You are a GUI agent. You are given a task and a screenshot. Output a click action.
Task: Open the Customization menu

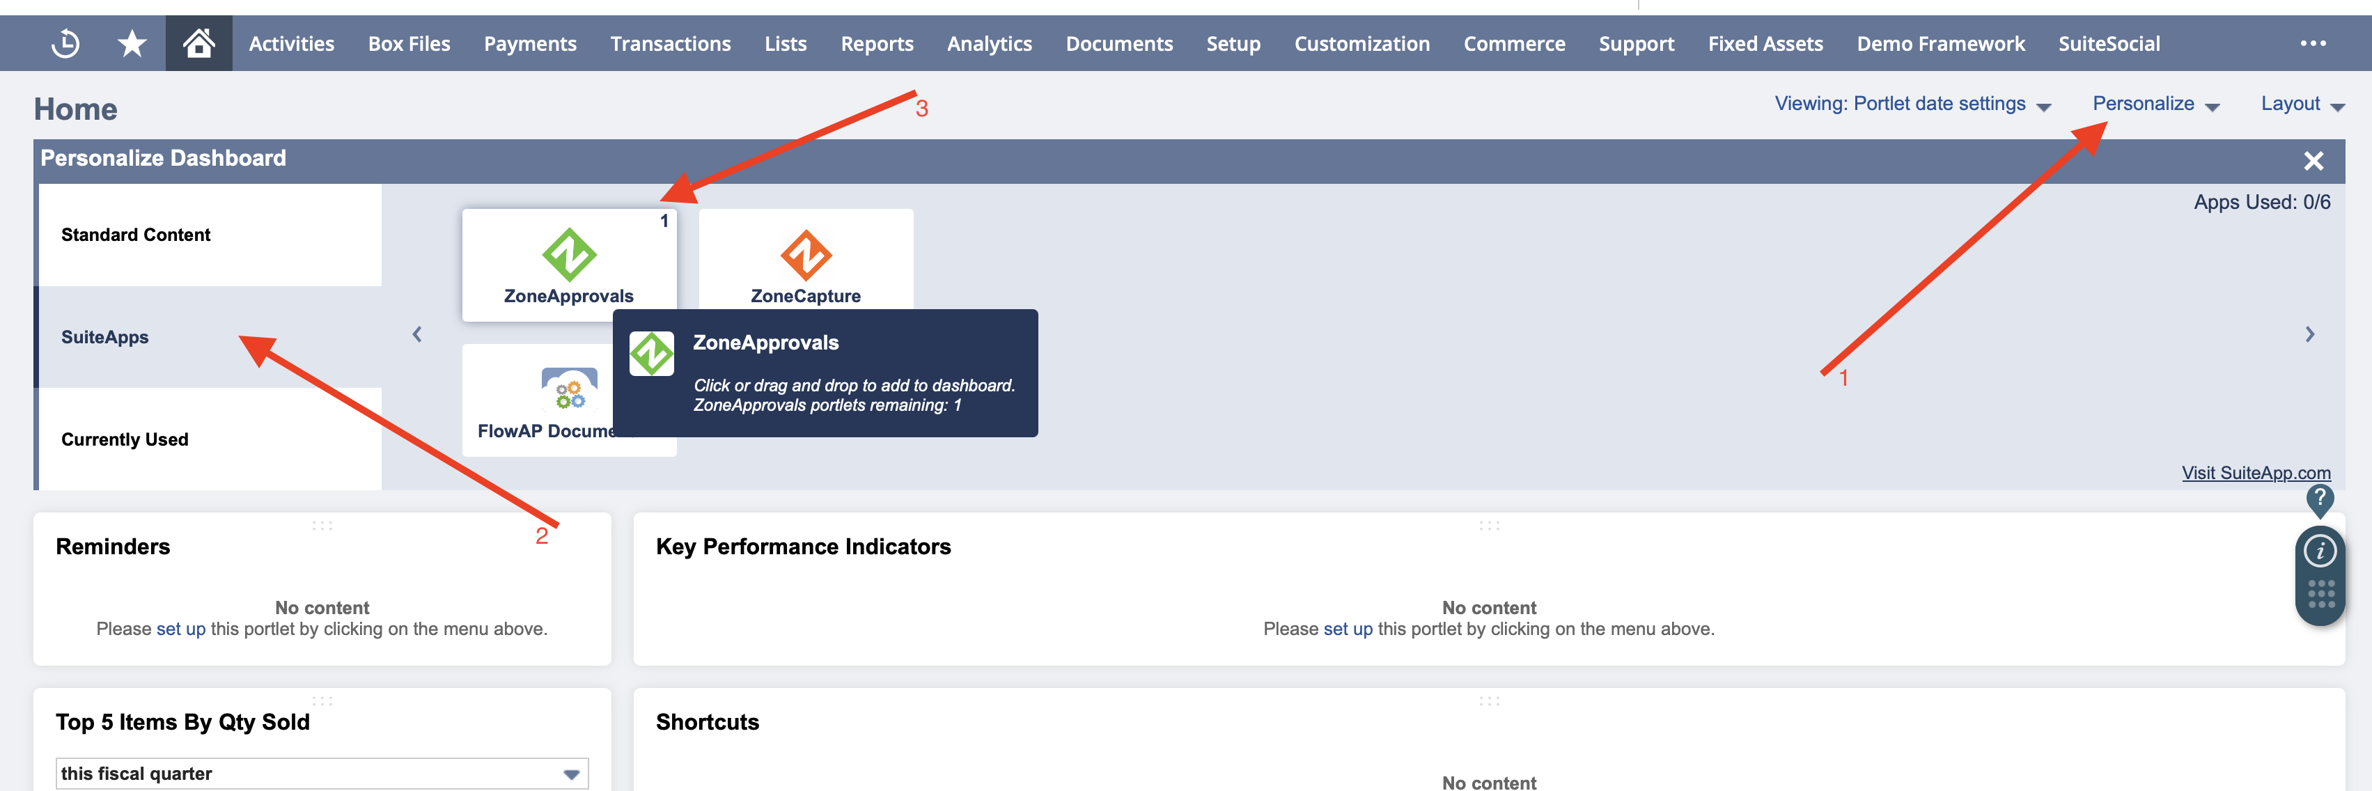click(x=1362, y=43)
